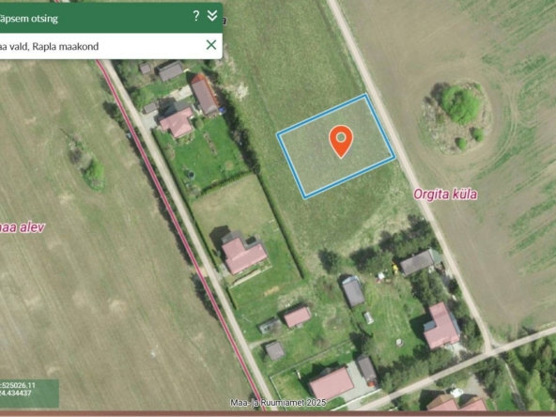Click the 525026.11 coordinate value
This screenshot has height=417, width=556.
pyautogui.click(x=18, y=385)
